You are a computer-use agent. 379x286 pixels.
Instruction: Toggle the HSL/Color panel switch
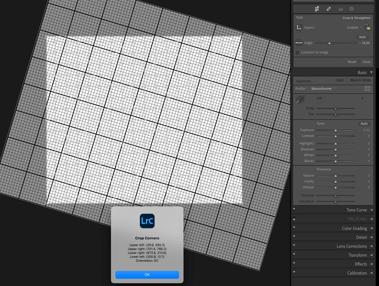coord(294,219)
